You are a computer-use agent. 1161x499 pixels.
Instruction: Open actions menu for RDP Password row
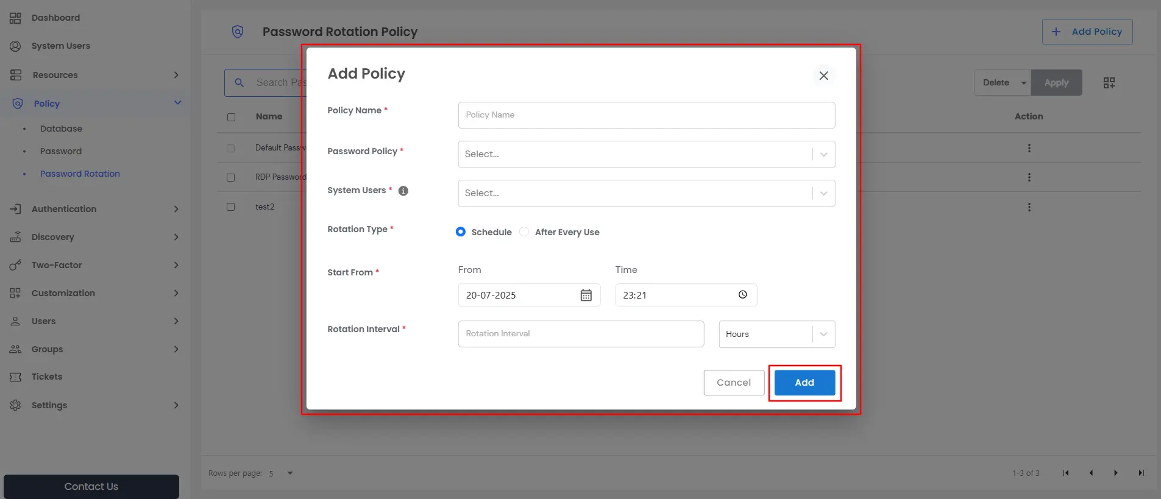point(1029,177)
